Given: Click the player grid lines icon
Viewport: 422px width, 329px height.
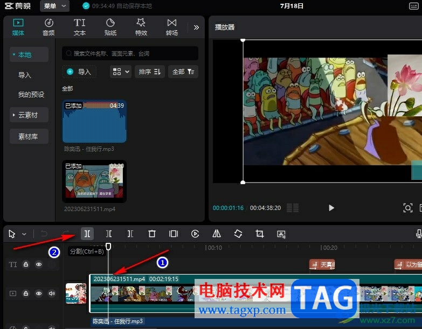Looking at the screenshot, I should [293, 208].
